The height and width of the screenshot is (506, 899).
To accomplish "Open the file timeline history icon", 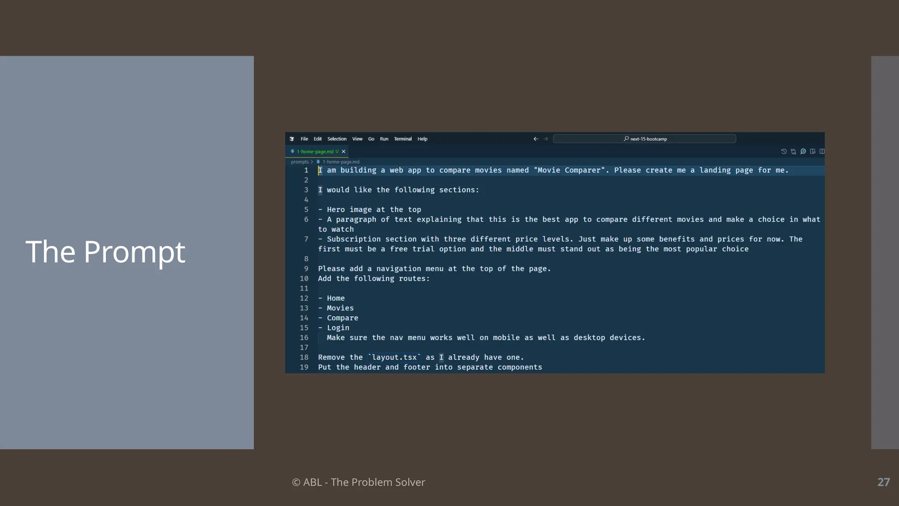I will pos(784,152).
